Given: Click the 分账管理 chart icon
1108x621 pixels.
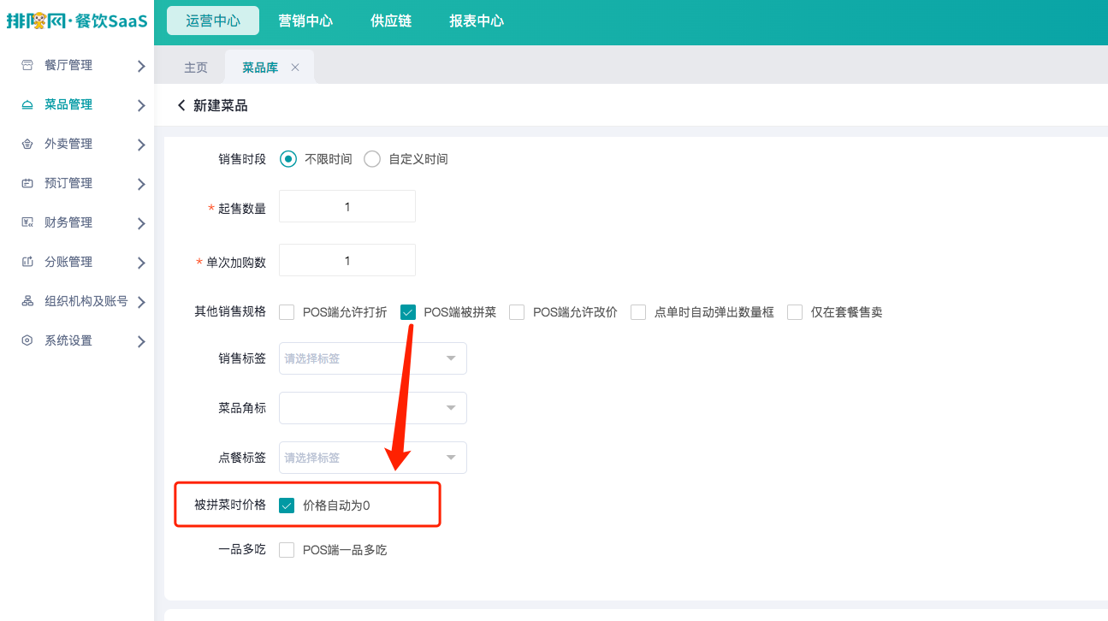Looking at the screenshot, I should tap(27, 262).
